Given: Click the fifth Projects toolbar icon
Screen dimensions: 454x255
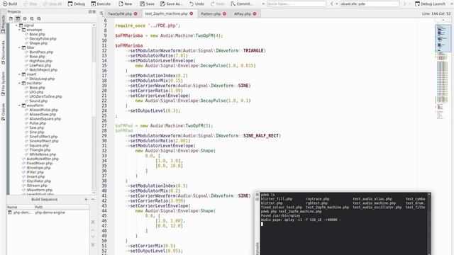Looking at the screenshot, I should (39, 18).
